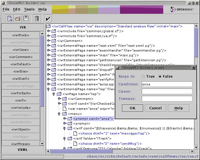The image size is (200, 160).
Task: Insert an ivrCase element
Action: click(x=21, y=50)
